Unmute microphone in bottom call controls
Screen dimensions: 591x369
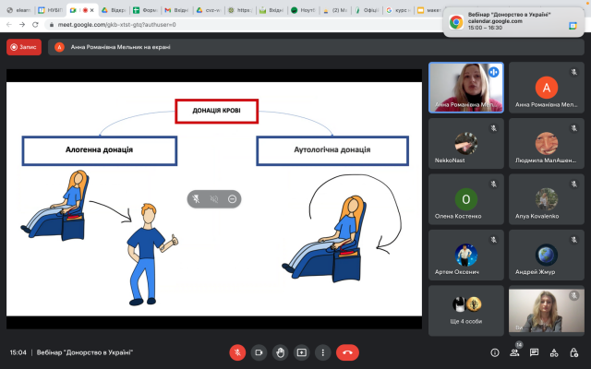(237, 352)
